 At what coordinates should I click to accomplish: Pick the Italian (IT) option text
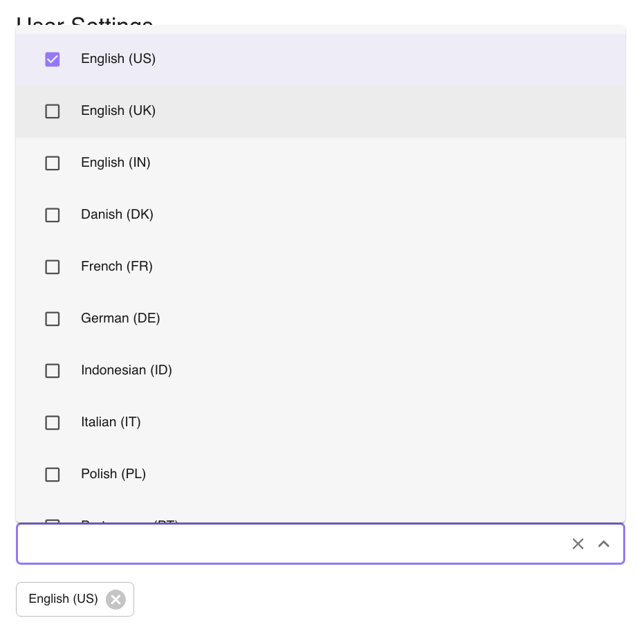pos(111,422)
